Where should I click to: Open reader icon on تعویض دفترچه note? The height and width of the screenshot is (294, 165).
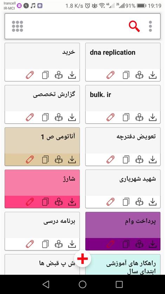tap(139, 159)
